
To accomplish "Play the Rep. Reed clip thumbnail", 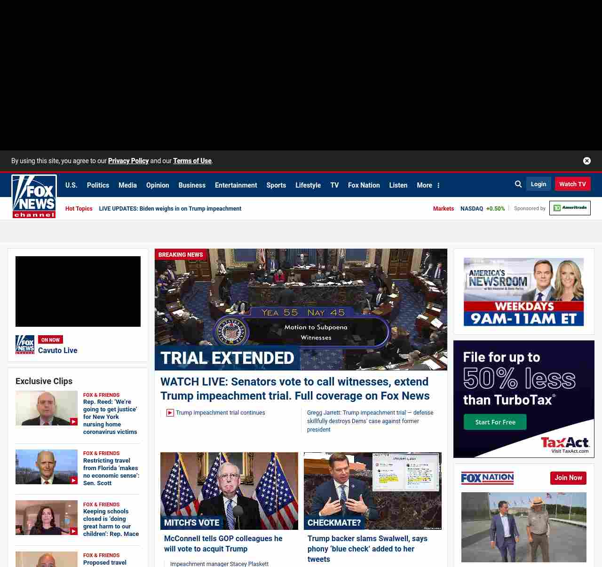I will (x=47, y=408).
